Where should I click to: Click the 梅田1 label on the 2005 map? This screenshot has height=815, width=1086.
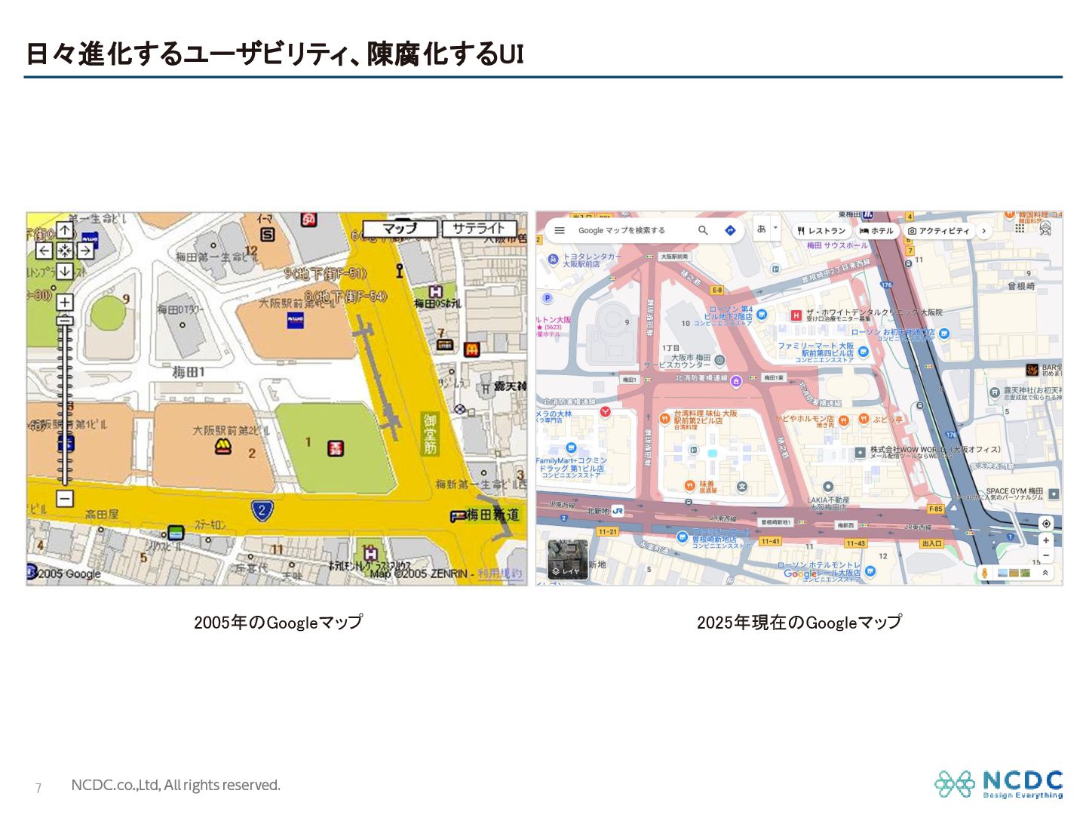[188, 372]
